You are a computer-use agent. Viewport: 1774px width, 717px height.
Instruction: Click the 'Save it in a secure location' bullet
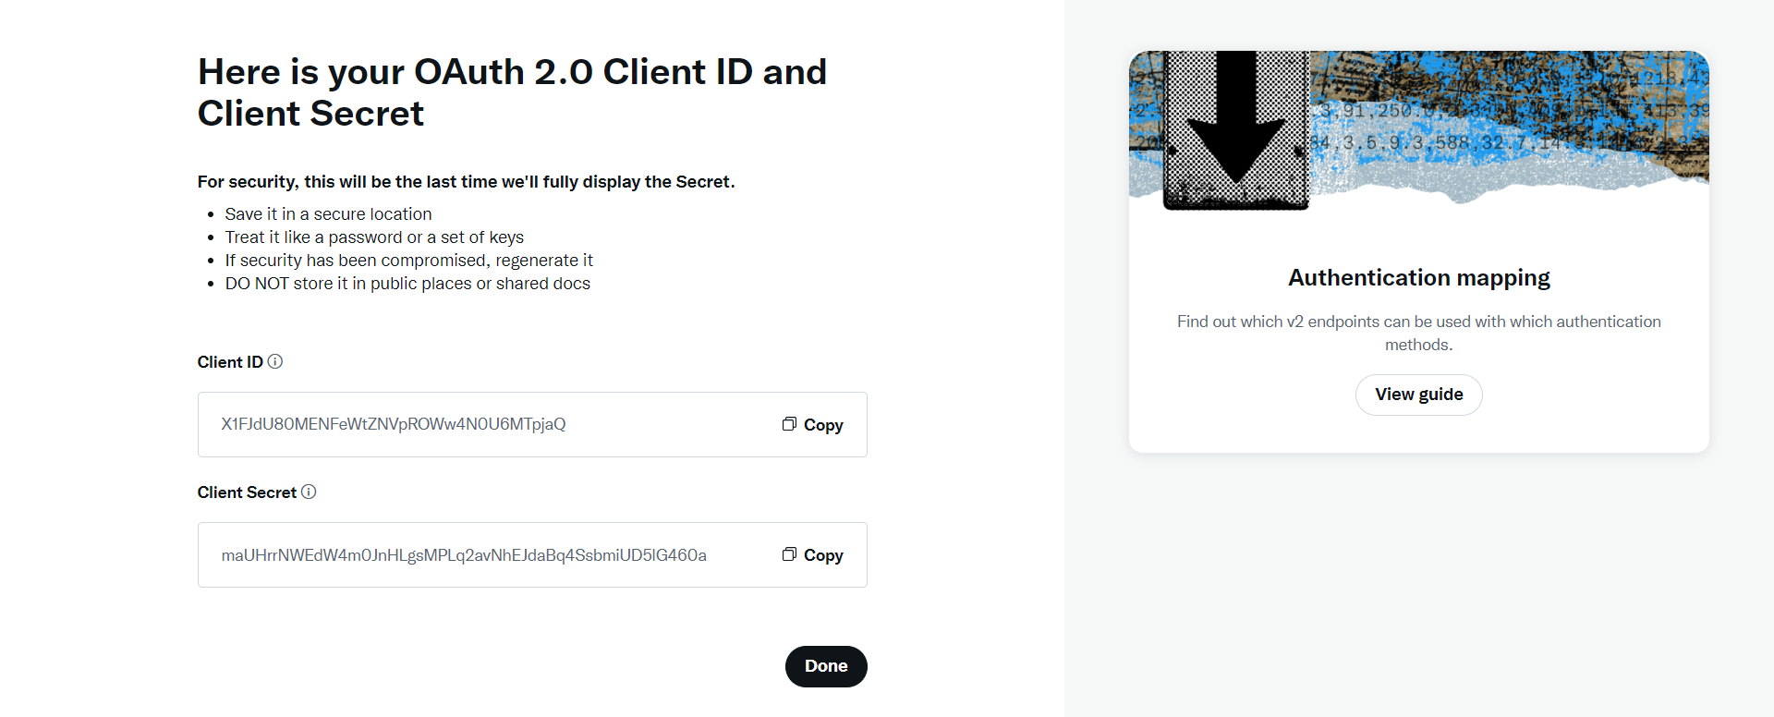pyautogui.click(x=328, y=214)
